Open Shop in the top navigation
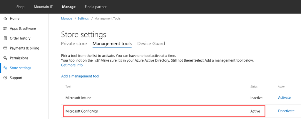Image resolution: width=301 pixels, height=119 pixels. coord(20,7)
